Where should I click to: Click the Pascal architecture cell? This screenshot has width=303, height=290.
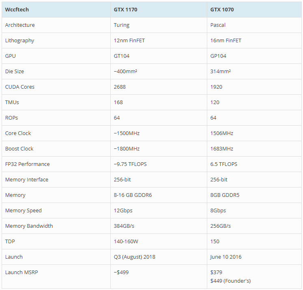point(218,25)
